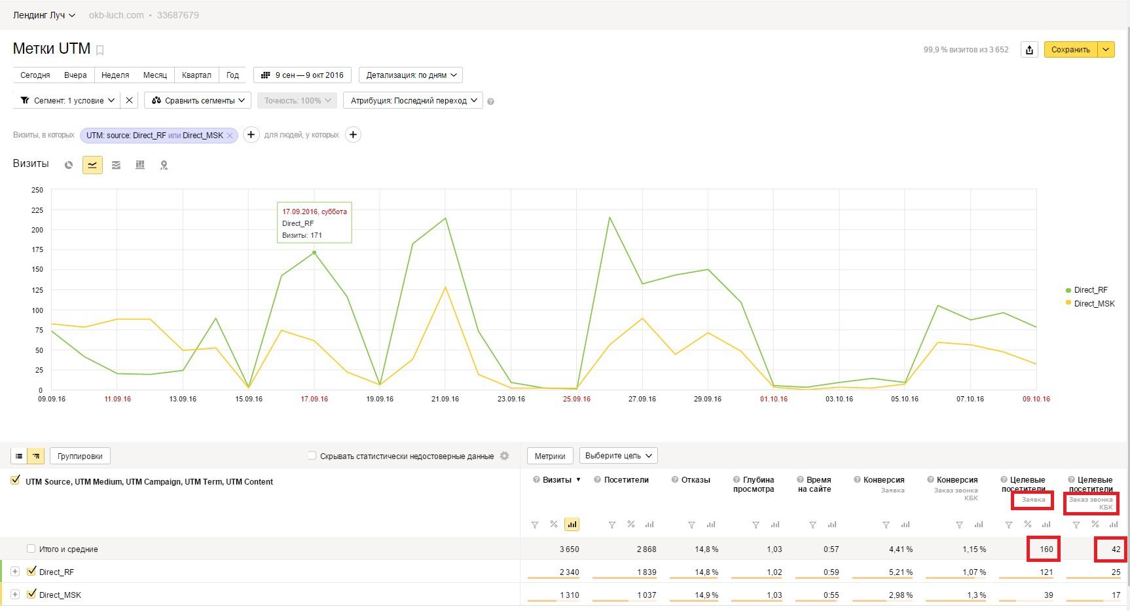Click the export report icon
The image size is (1130, 611).
pyautogui.click(x=1029, y=50)
